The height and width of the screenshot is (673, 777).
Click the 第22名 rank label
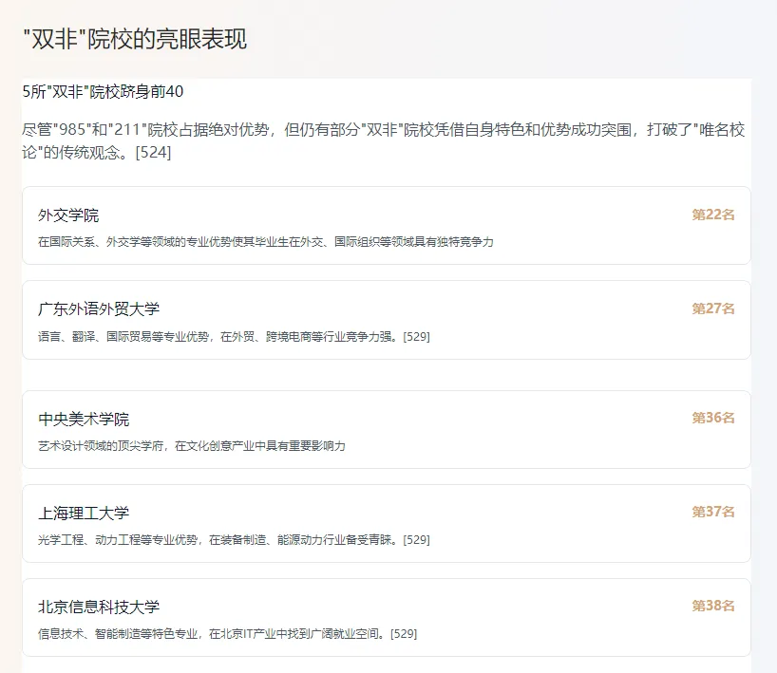pyautogui.click(x=713, y=215)
